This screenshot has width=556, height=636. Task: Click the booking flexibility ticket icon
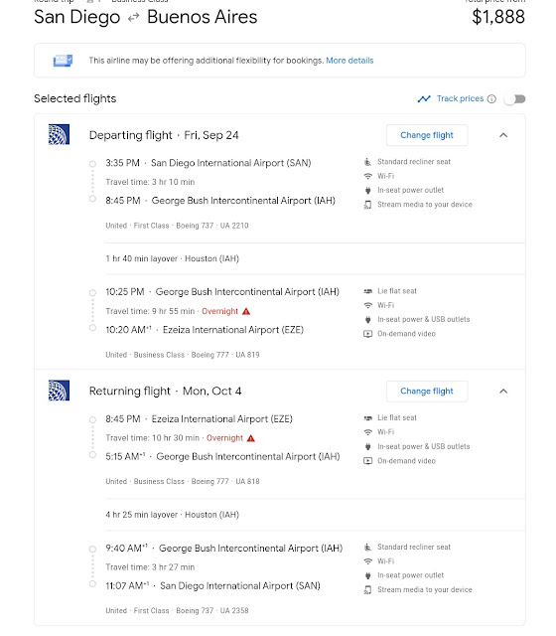point(63,61)
